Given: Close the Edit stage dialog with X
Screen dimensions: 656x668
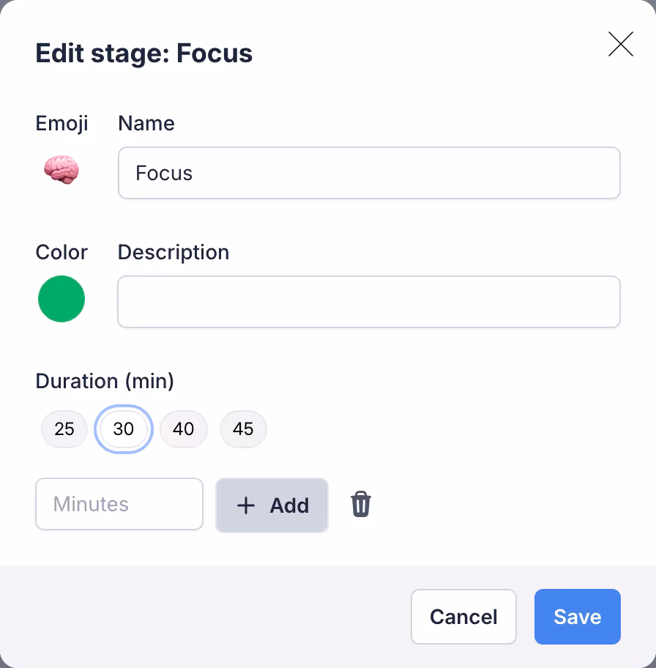Looking at the screenshot, I should click(x=620, y=45).
